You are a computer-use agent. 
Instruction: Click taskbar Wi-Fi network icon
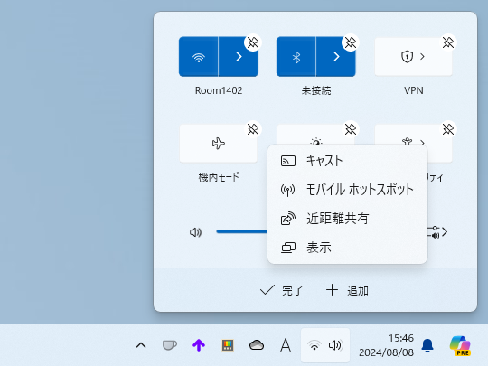[x=314, y=345]
